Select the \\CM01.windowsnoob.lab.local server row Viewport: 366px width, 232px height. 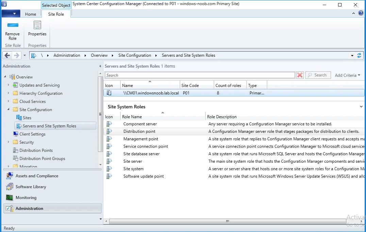point(234,93)
